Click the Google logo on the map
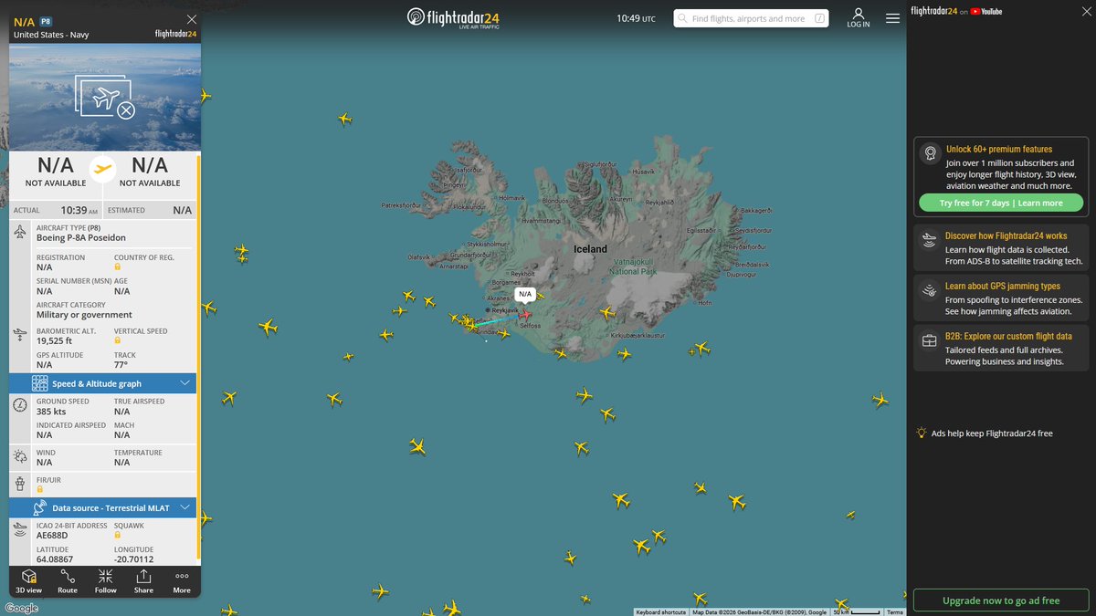This screenshot has width=1096, height=616. [21, 608]
